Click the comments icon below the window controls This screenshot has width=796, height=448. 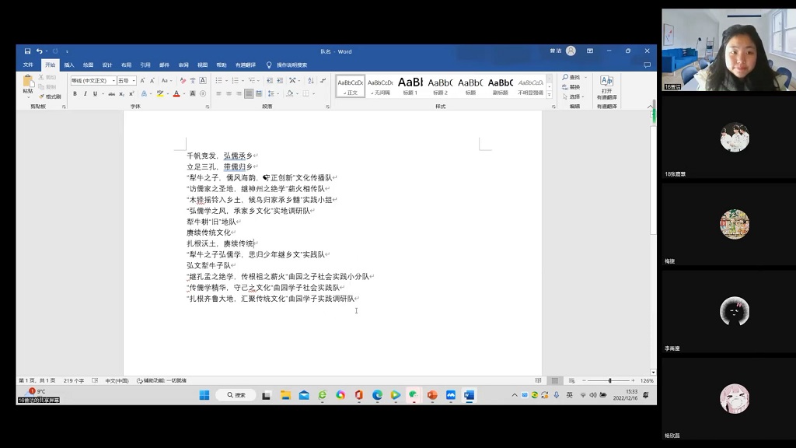(647, 65)
